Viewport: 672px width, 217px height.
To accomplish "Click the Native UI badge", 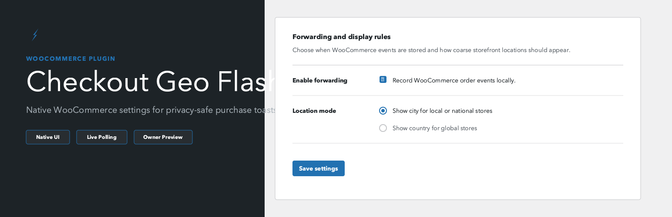I will coord(48,137).
